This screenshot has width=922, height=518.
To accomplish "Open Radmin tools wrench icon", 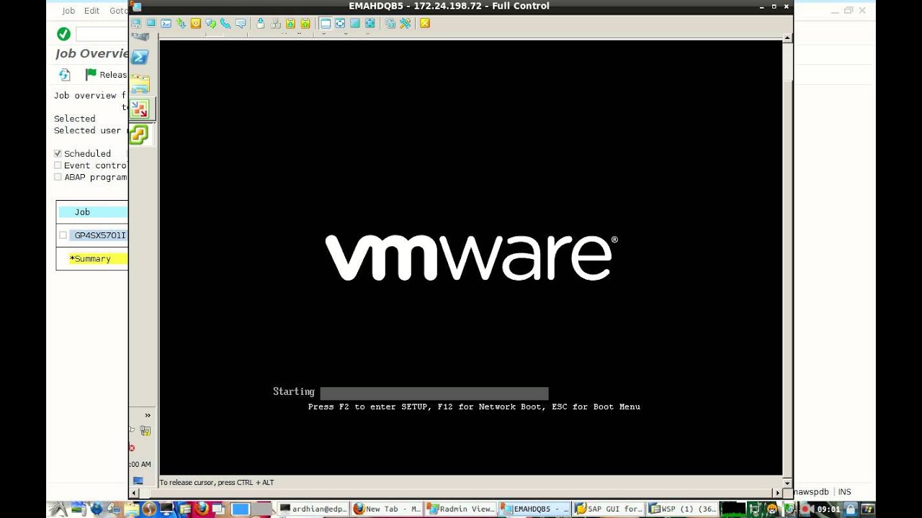I will [406, 23].
